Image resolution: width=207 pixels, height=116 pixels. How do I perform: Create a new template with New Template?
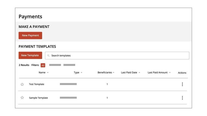tap(30, 55)
